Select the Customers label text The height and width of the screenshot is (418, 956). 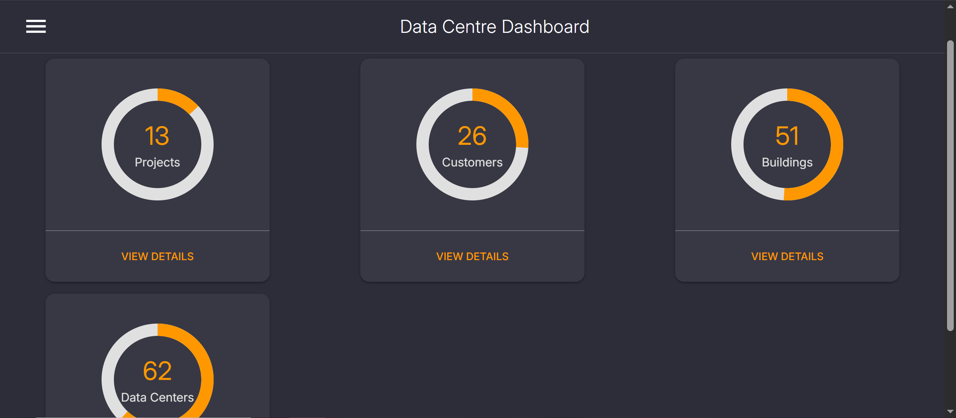tap(472, 162)
